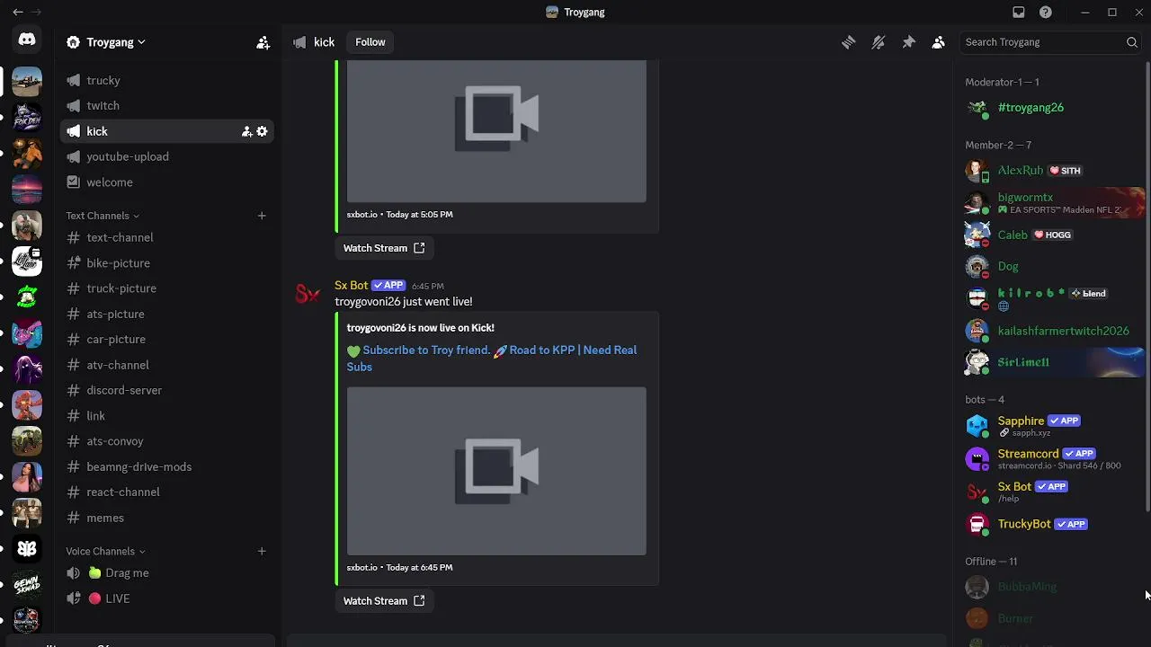Click Watch Stream under the 6:45 PM embed
The width and height of the screenshot is (1151, 647).
pyautogui.click(x=384, y=601)
